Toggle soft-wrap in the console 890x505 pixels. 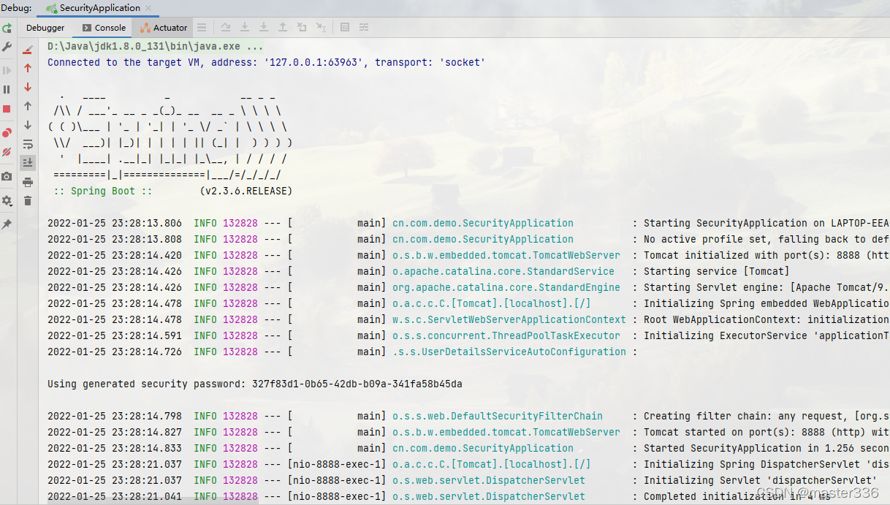(x=28, y=144)
